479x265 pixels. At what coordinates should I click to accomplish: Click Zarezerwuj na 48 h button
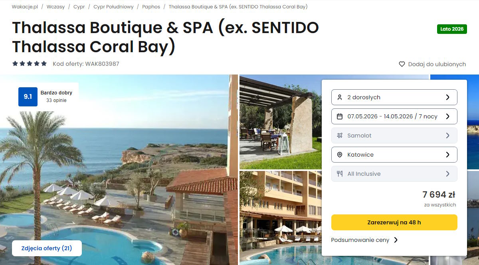(x=394, y=222)
